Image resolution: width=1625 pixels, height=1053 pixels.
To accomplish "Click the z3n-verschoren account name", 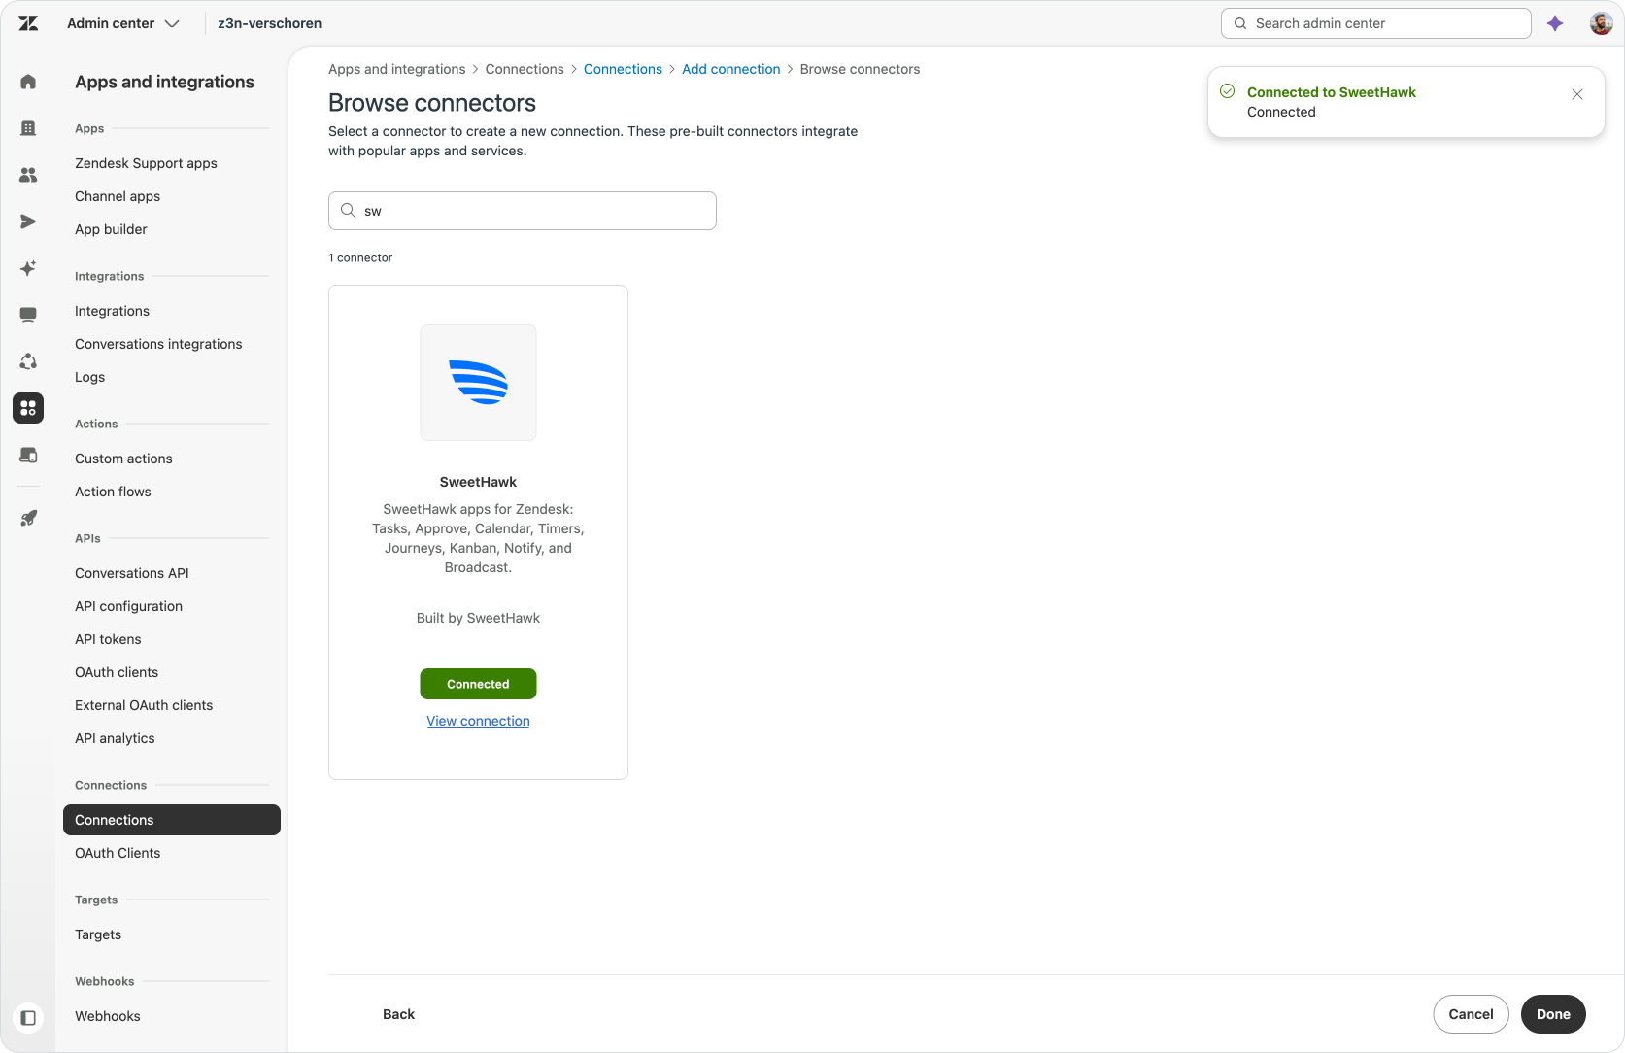I will coord(269,23).
